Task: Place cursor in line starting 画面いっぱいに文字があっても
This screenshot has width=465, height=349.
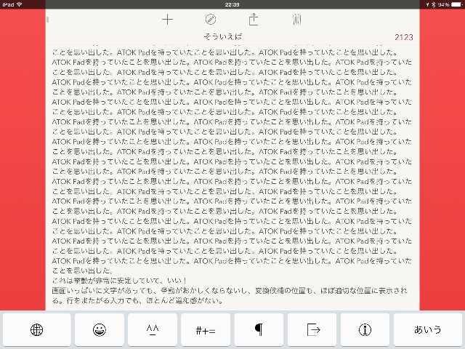Action: click(x=230, y=291)
